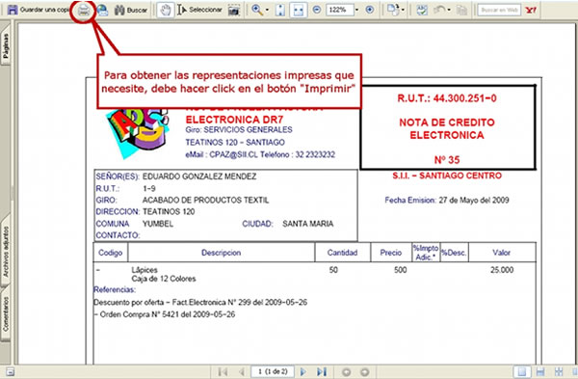578x379 pixels.
Task: Click customer name EDUARDO GONZALEZ MENDEZ
Action: click(199, 176)
